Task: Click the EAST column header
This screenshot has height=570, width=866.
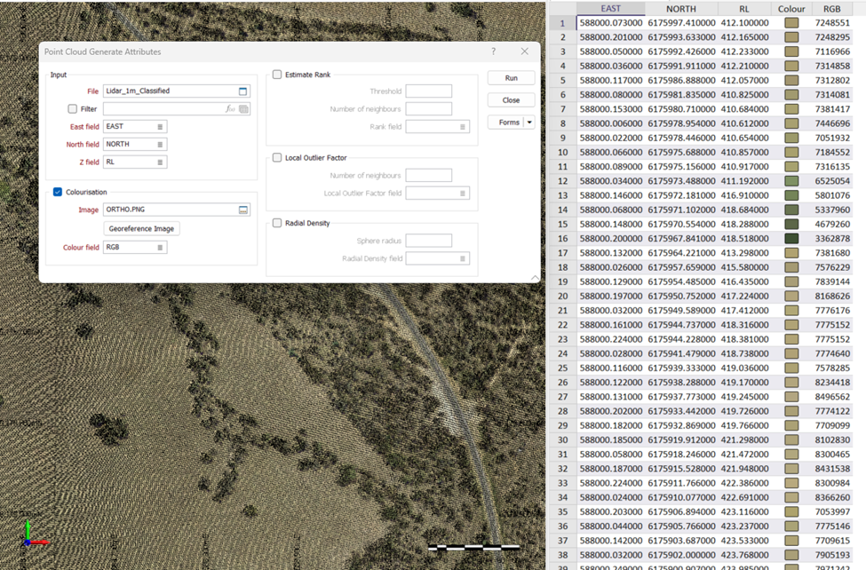Action: [x=610, y=9]
